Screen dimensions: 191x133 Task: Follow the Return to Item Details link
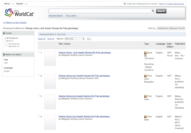15,22
